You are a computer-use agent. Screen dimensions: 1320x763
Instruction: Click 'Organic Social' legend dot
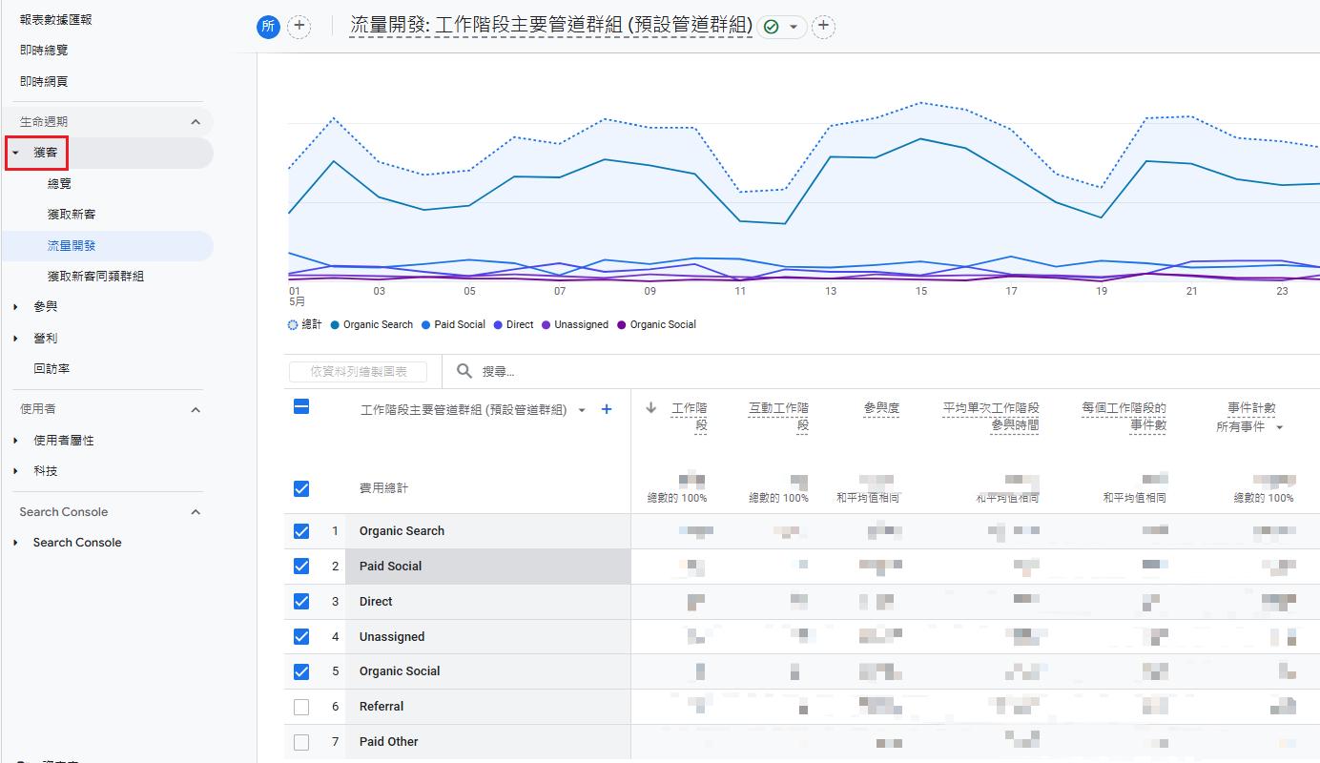[622, 325]
